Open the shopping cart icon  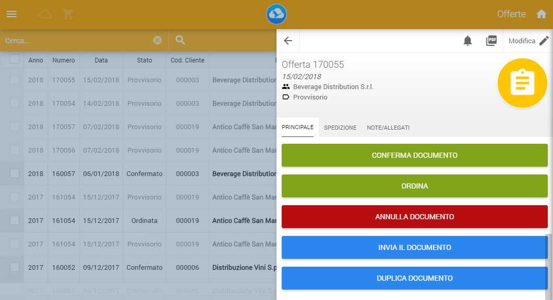tap(68, 14)
